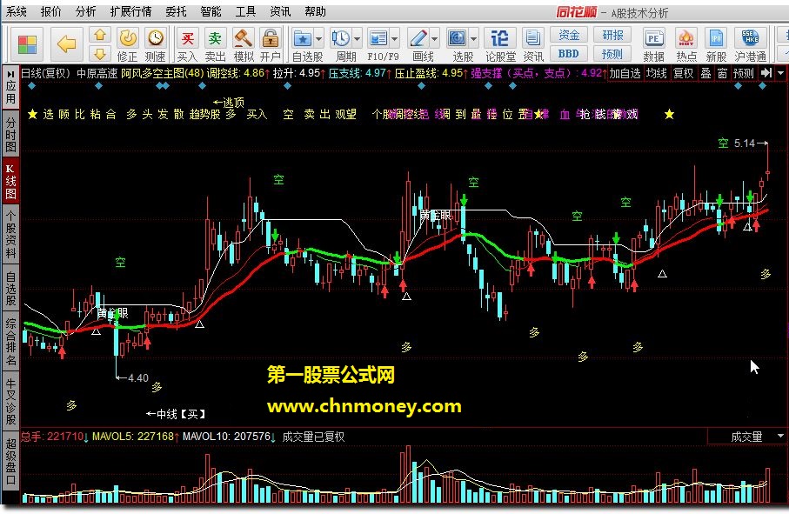Click the colorful home grid icon
789x514 pixels.
click(28, 44)
